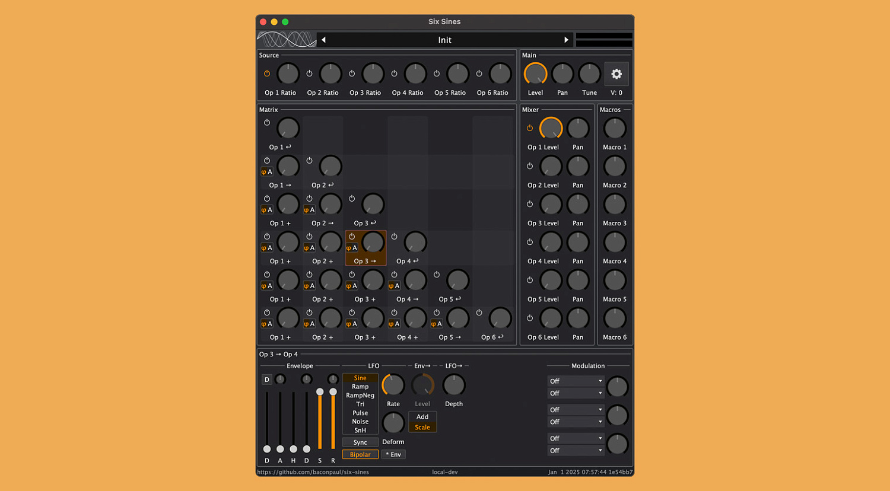Toggle the Op 2 Ratio power icon

(309, 74)
